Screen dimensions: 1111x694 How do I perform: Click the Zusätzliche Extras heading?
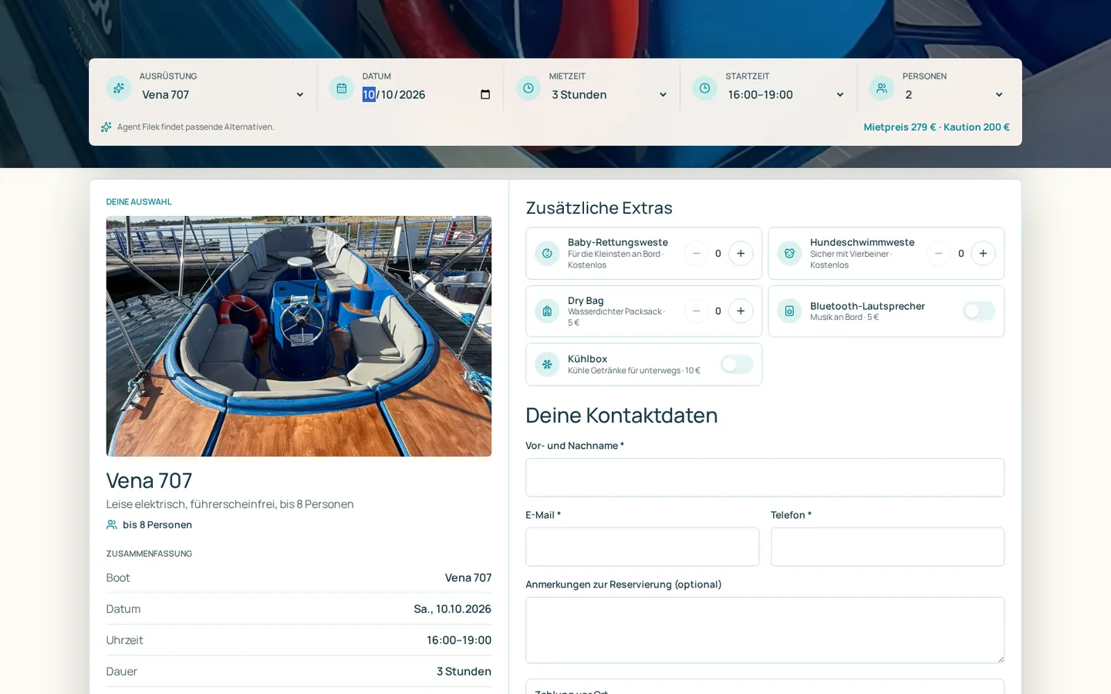pos(599,208)
